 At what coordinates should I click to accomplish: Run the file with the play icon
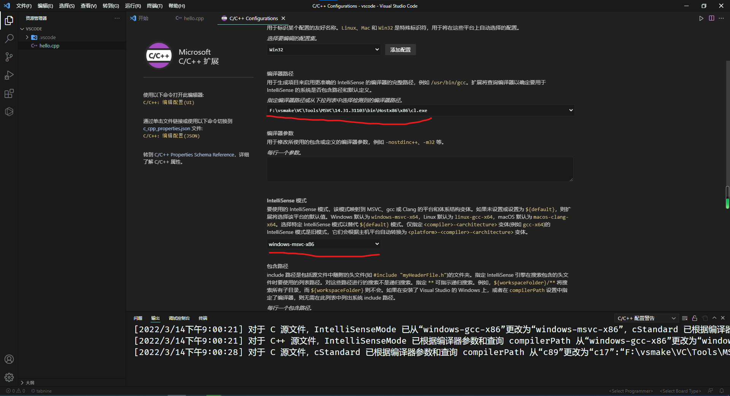pos(701,18)
